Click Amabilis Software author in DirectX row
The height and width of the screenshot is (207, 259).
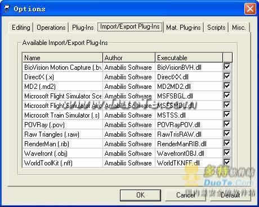[129, 77]
